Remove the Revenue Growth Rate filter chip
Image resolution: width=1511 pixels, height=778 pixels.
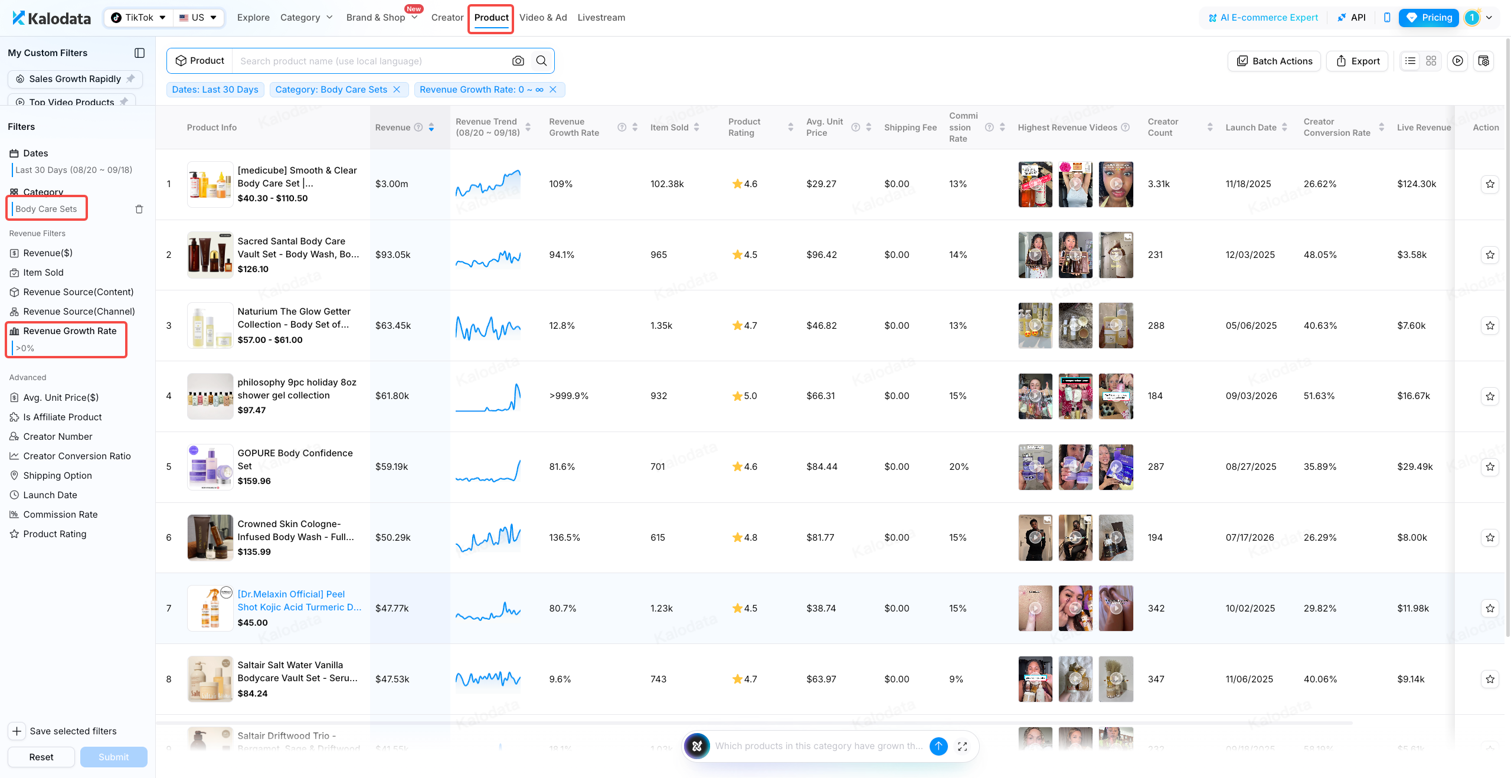553,90
